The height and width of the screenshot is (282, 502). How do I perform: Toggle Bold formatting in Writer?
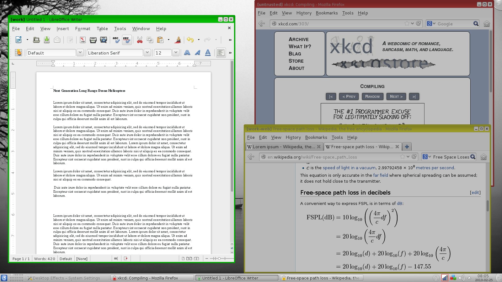point(187,53)
